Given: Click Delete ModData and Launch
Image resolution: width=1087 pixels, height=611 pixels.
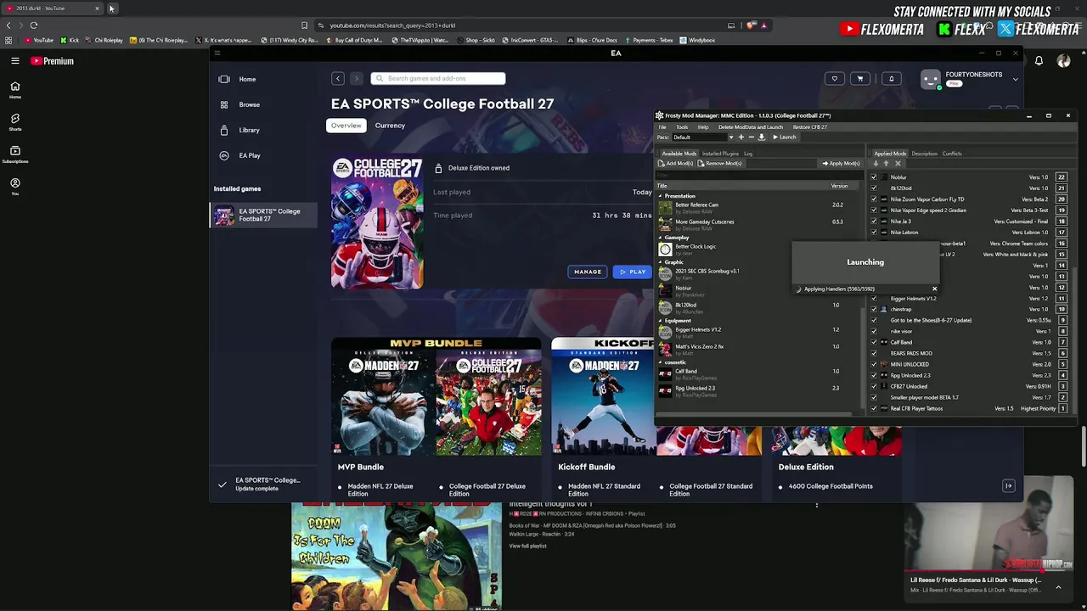Looking at the screenshot, I should [751, 127].
